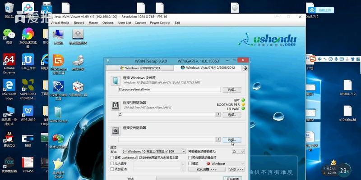The image size is (361, 180).
Task: Click the Exit menu item
Action: pos(177,23)
